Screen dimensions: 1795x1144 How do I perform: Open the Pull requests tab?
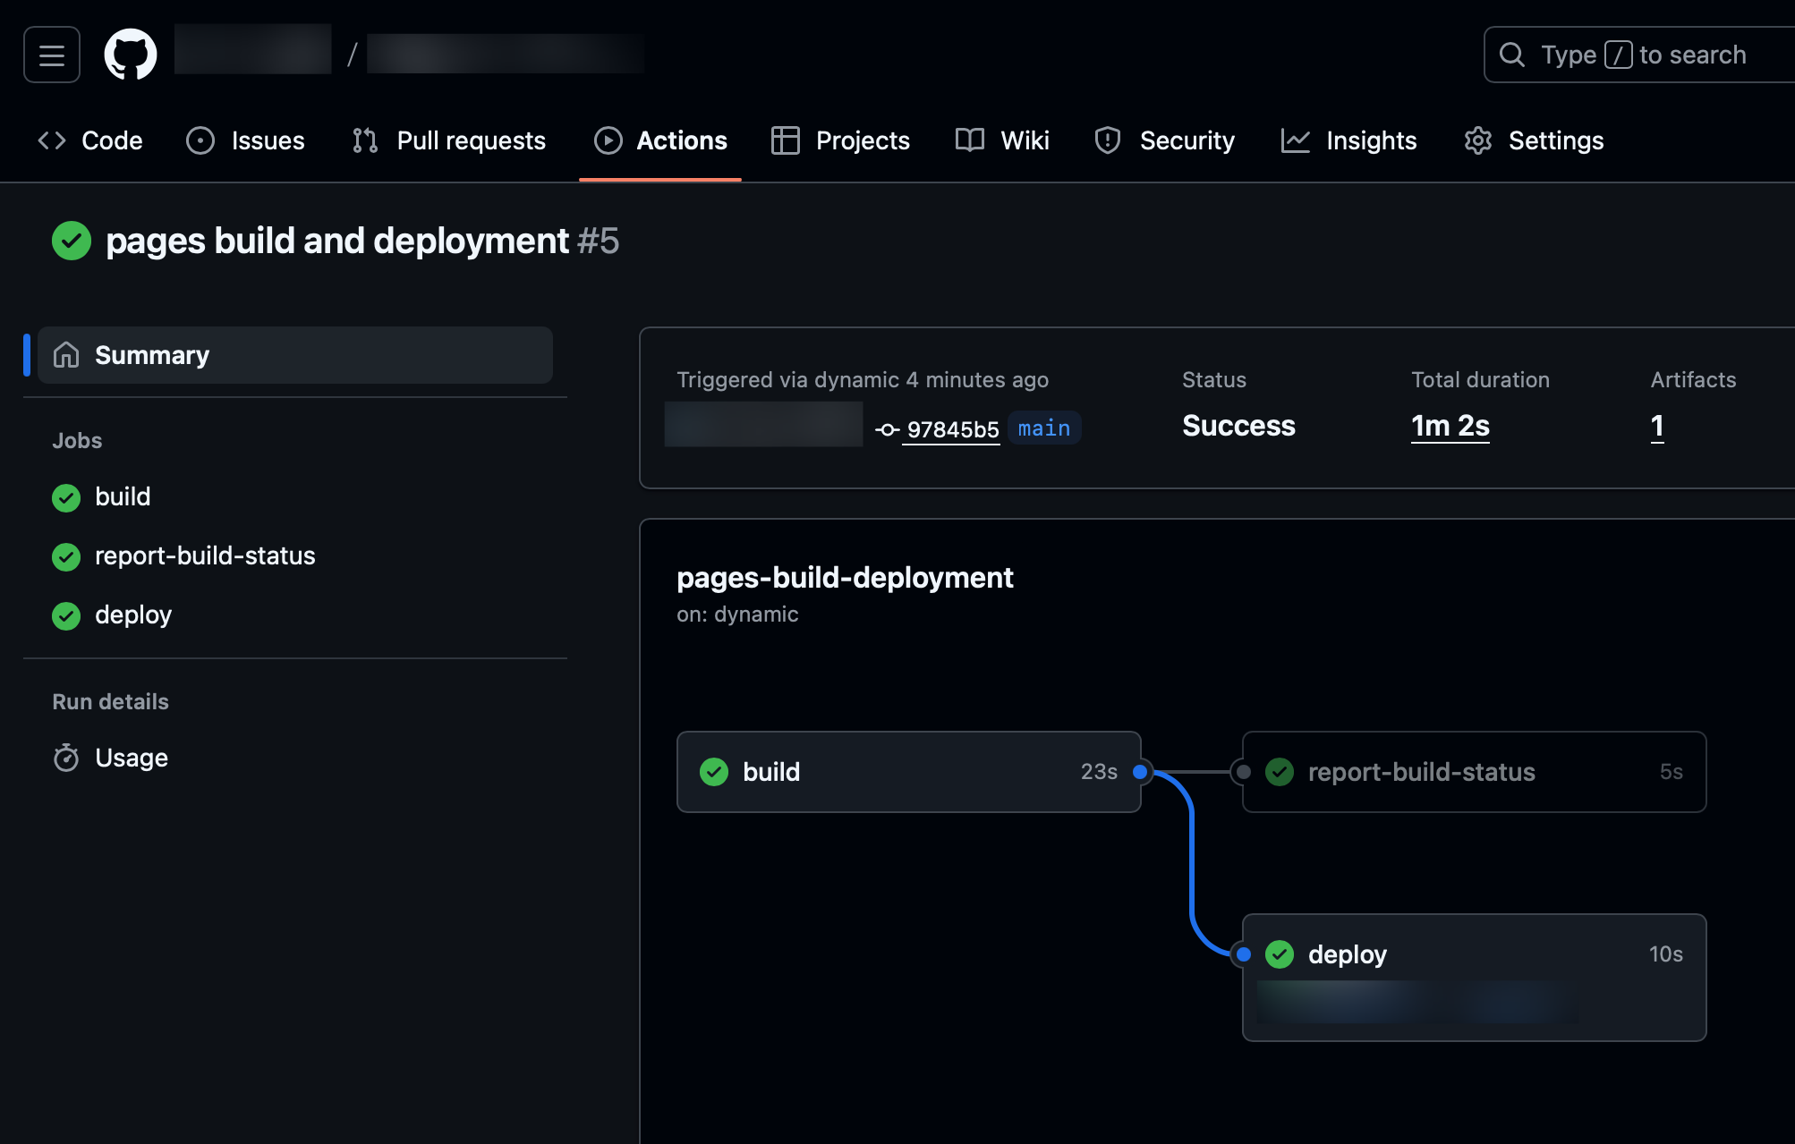tap(449, 140)
